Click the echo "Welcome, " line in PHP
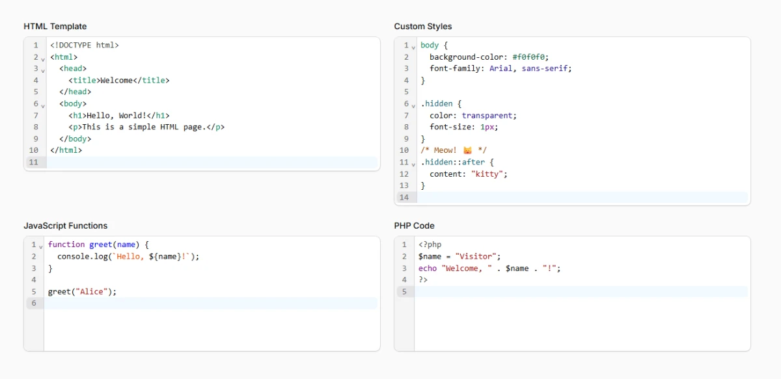Viewport: 781px width, 379px height. 489,268
